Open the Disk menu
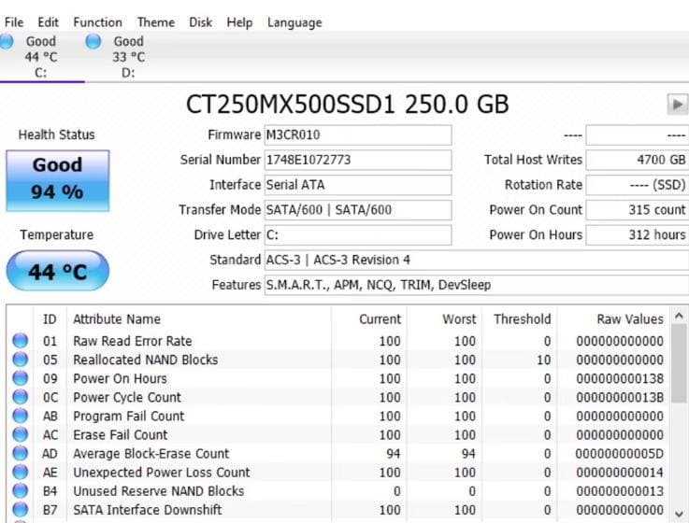The height and width of the screenshot is (523, 689). tap(200, 22)
